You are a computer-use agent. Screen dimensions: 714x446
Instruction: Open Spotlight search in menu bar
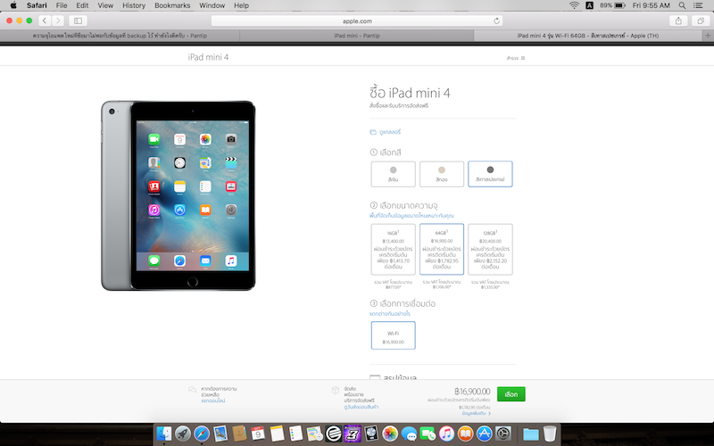click(x=682, y=5)
